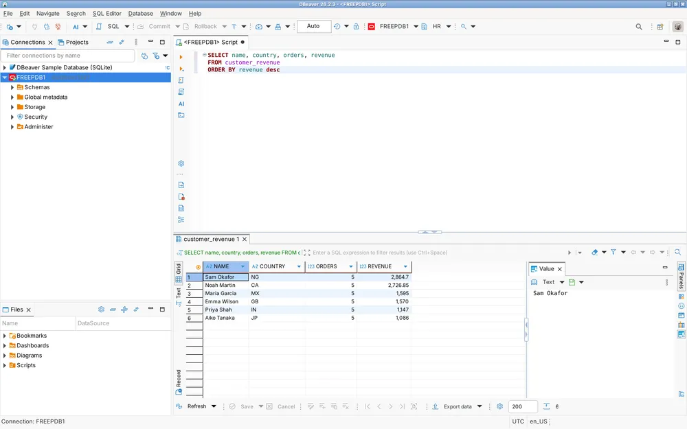Open the Text value type dropdown
Screen dimensions: 687x429
tap(562, 282)
